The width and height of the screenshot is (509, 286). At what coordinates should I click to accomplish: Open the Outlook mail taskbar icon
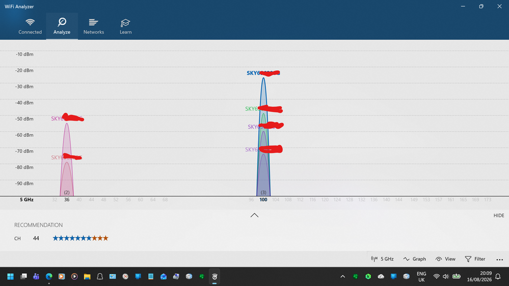tap(163, 276)
